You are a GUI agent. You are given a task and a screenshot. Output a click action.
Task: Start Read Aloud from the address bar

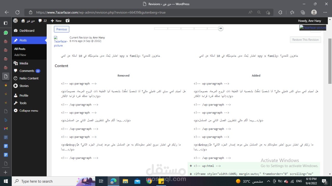click(250, 12)
